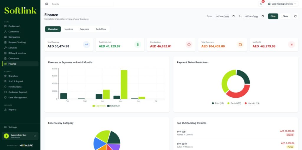Click the Filter button
302x150 pixels.
pos(273,16)
